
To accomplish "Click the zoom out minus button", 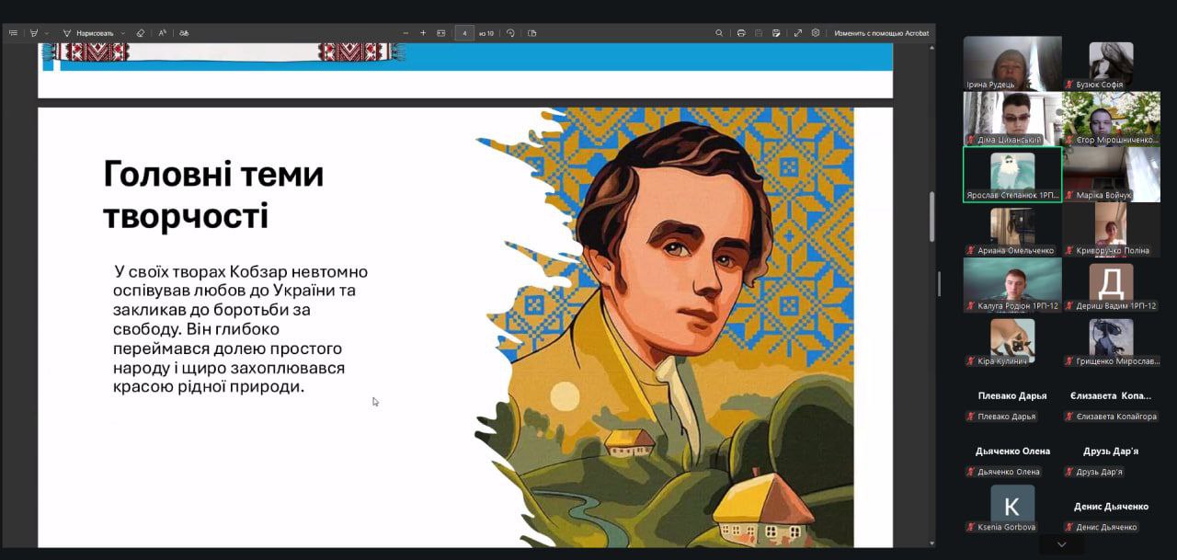I will pos(406,33).
